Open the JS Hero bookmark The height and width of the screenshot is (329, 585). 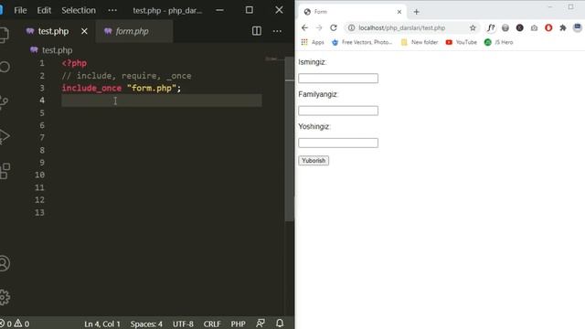click(498, 42)
